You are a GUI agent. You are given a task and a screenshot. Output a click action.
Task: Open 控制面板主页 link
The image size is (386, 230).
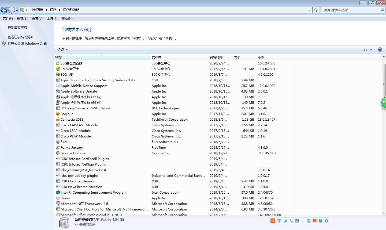[x=17, y=27]
